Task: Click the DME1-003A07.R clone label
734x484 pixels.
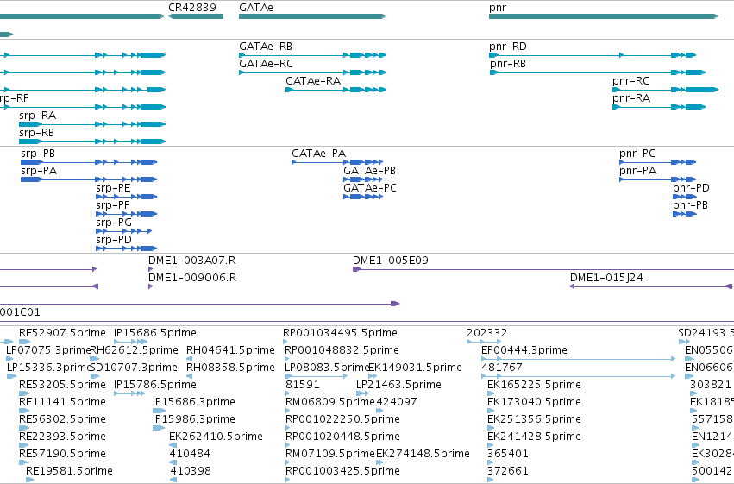Action: coord(192,261)
